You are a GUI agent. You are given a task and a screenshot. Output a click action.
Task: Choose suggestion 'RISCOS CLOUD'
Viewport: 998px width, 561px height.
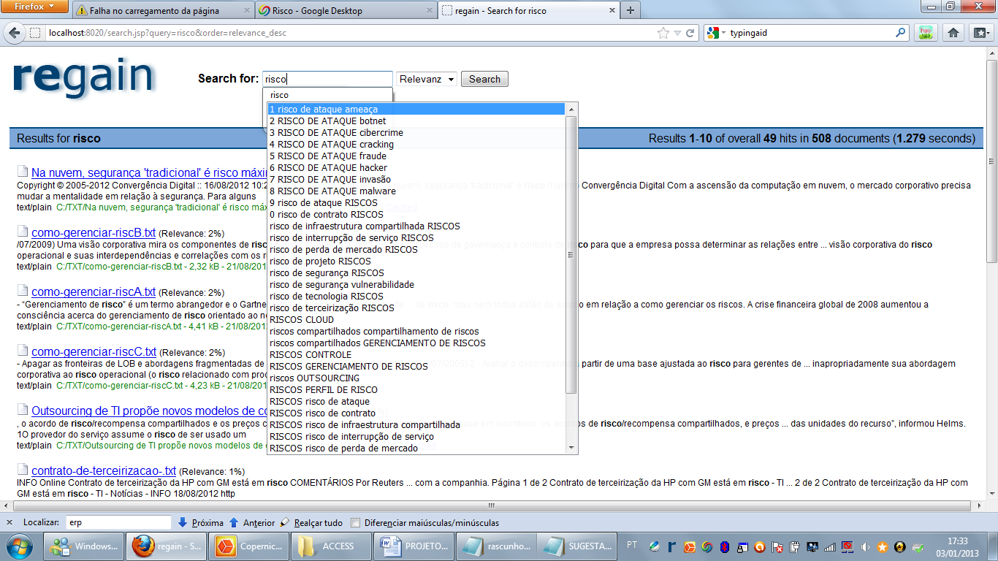pyautogui.click(x=416, y=319)
